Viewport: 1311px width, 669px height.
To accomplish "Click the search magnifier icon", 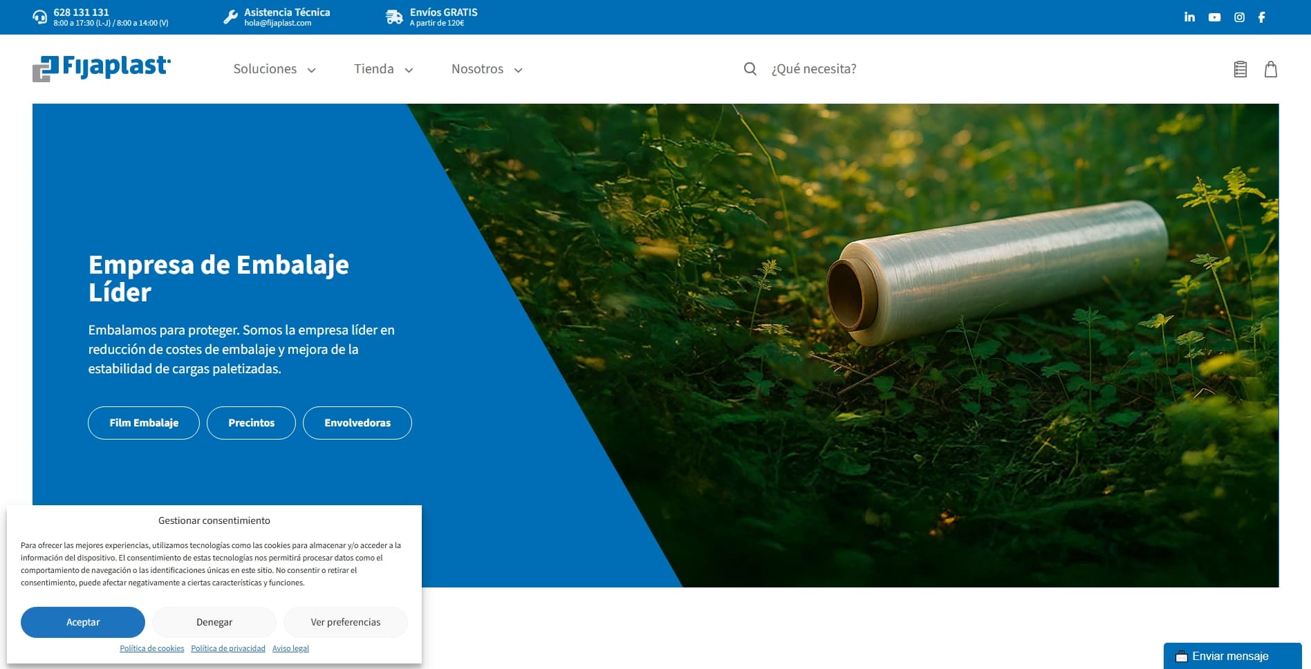I will point(750,69).
